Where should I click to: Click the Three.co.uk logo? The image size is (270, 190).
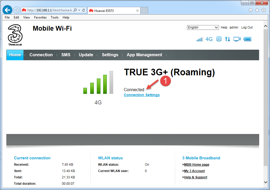(x=15, y=35)
